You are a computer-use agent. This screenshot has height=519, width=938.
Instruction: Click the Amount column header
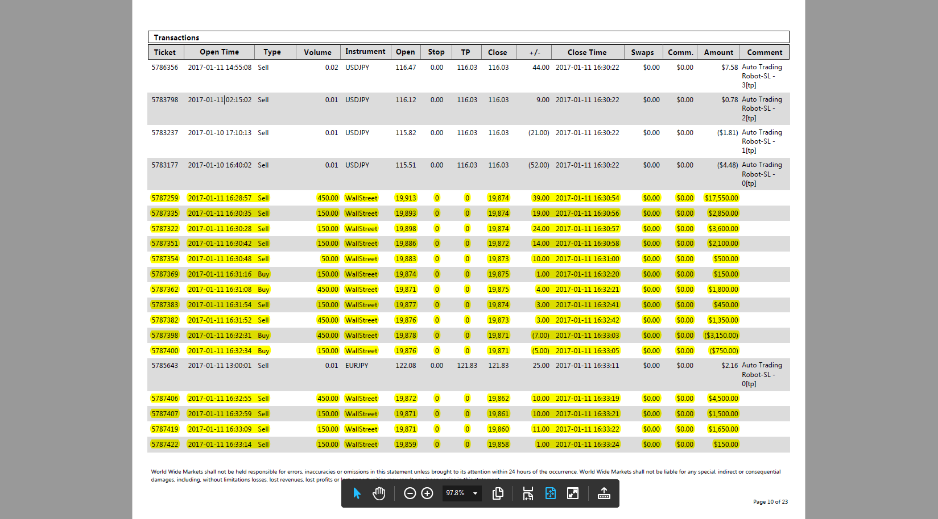click(x=718, y=52)
